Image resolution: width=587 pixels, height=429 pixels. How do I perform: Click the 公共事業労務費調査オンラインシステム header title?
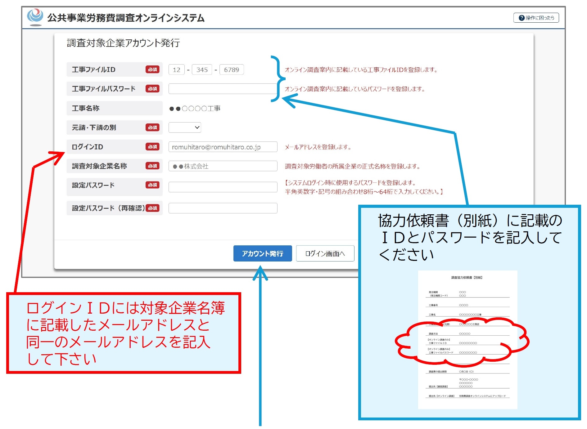pos(126,18)
